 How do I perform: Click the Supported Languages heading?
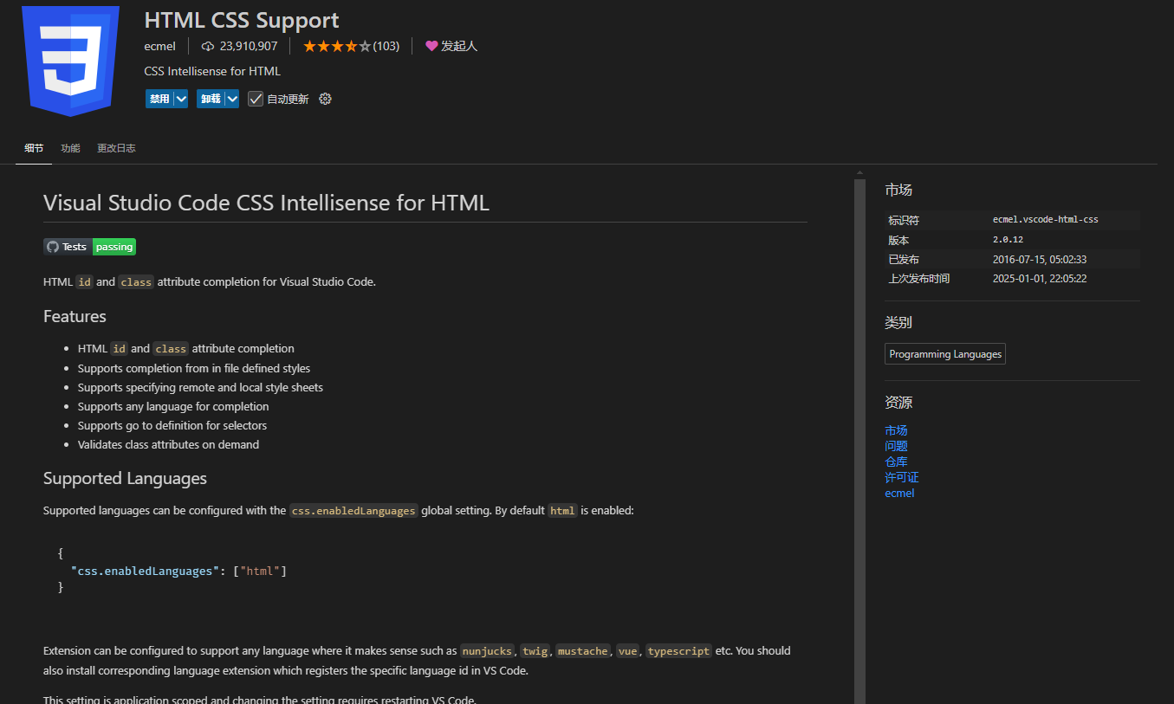pos(125,478)
